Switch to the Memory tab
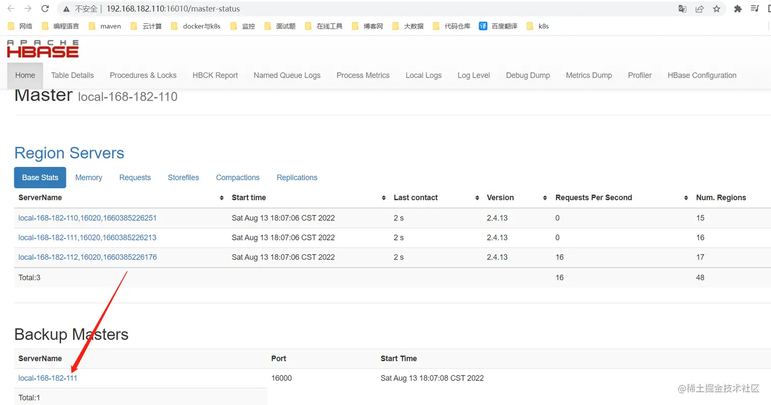The height and width of the screenshot is (405, 771). tap(89, 178)
